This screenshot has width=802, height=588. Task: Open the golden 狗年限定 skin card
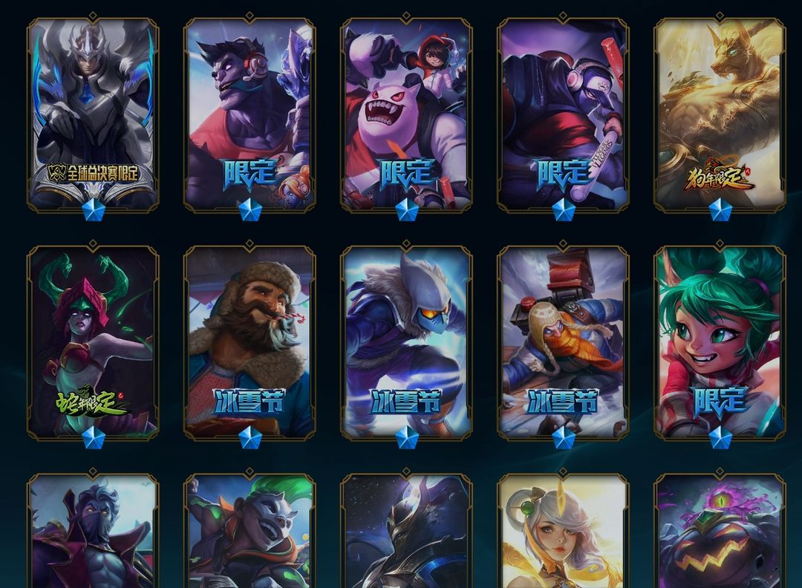(x=720, y=116)
